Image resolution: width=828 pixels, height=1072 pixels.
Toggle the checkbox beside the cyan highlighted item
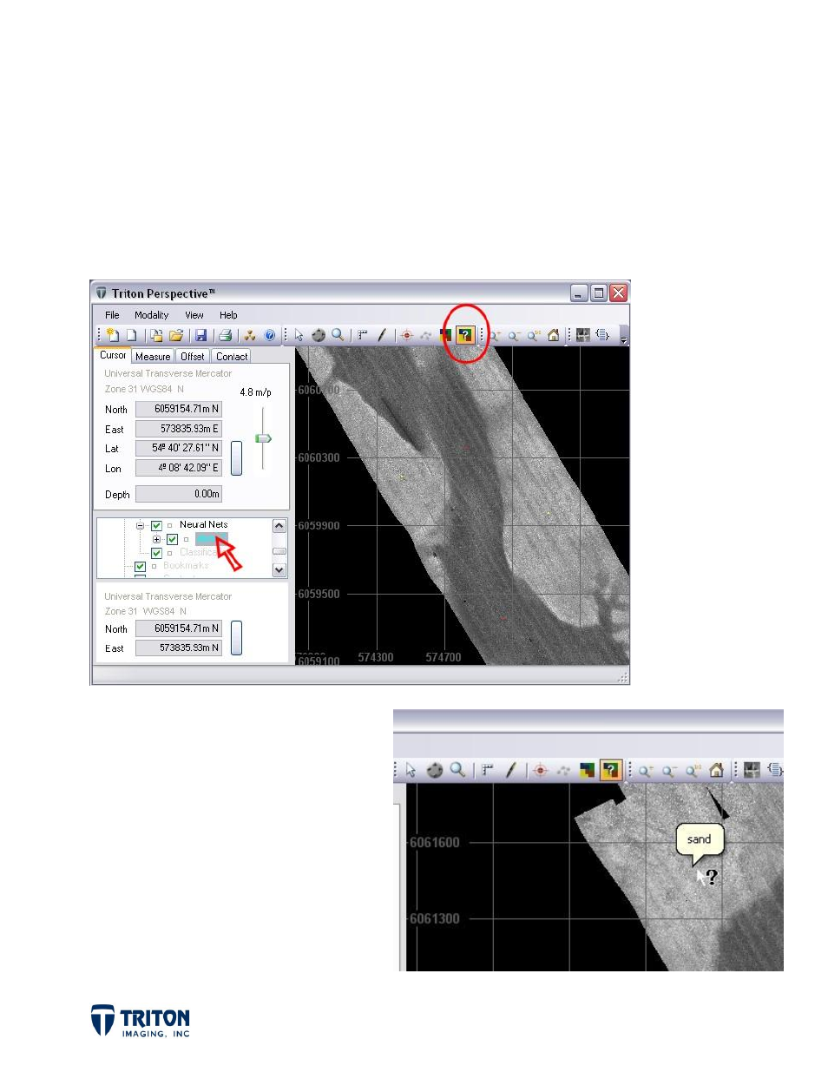172,540
